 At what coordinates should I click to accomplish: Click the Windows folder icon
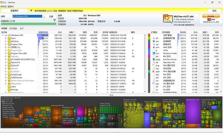[9, 41]
